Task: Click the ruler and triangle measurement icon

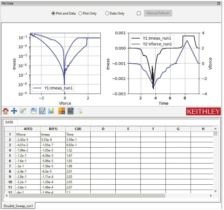Action: [x=51, y=111]
